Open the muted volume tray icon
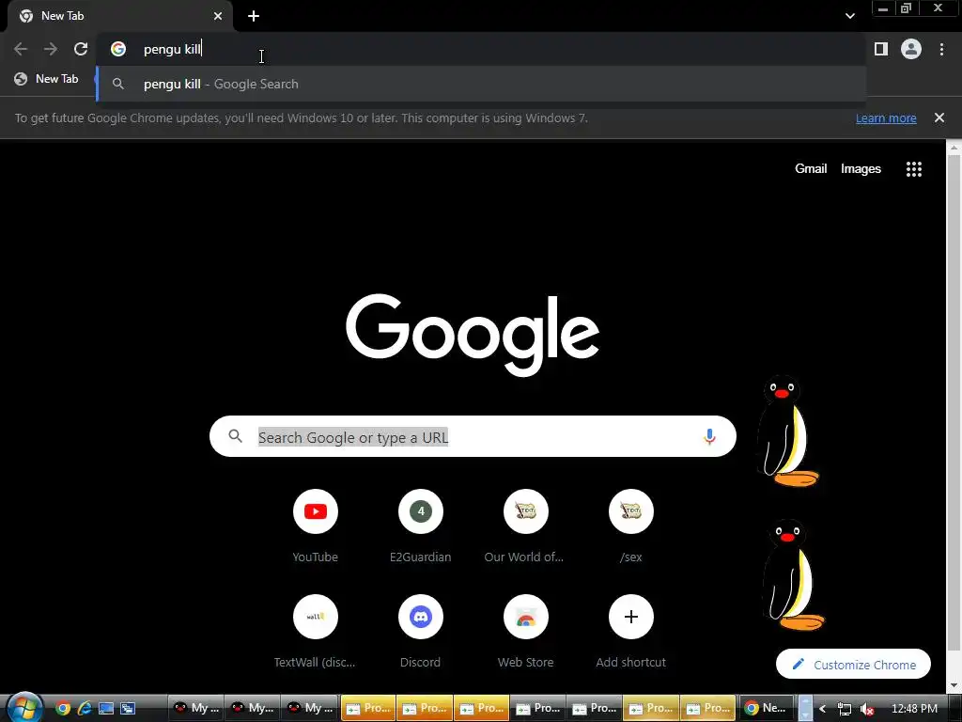 [x=867, y=709]
